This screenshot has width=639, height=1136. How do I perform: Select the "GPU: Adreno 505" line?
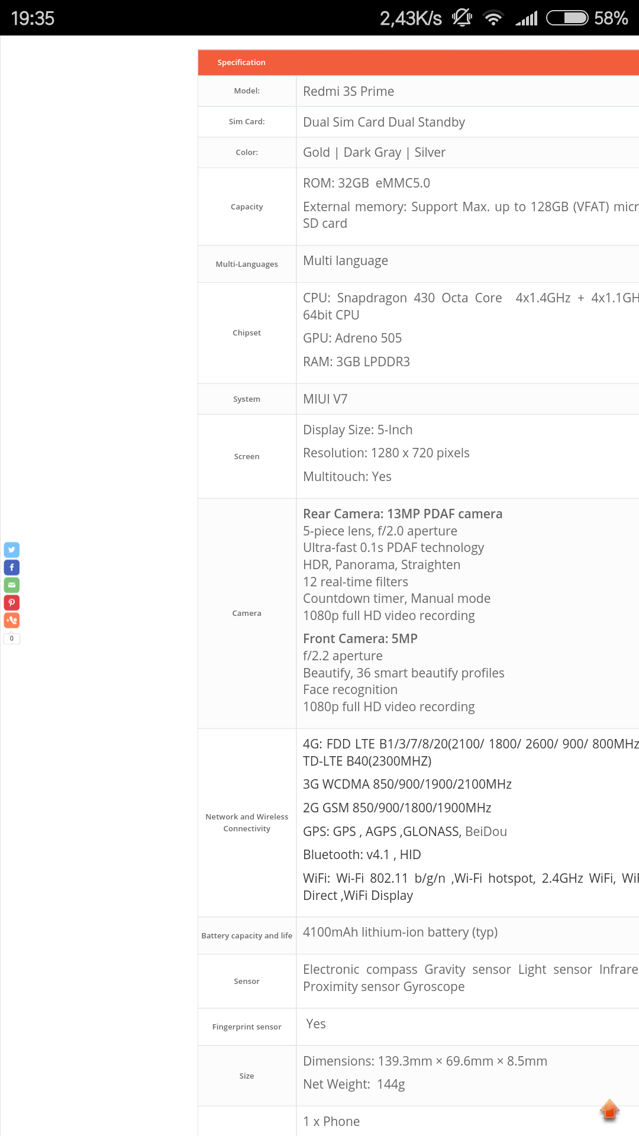pos(352,338)
